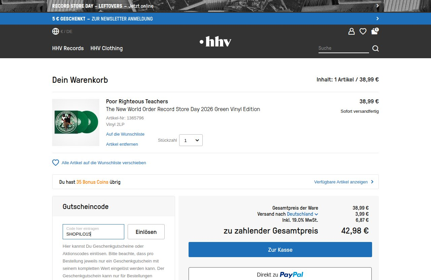Open the Stückzahl quantity dropdown
Viewport: 431px width, 280px height.
click(x=191, y=140)
